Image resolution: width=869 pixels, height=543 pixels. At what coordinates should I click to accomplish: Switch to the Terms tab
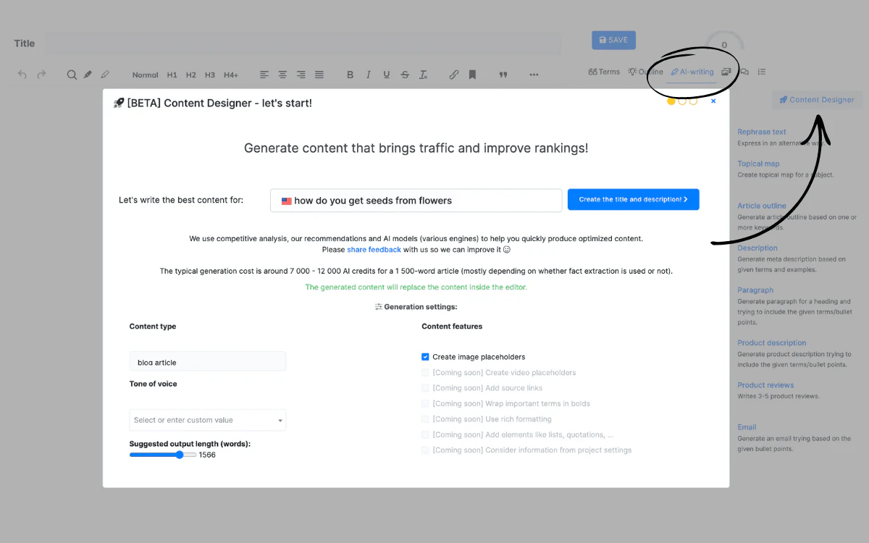coord(604,72)
